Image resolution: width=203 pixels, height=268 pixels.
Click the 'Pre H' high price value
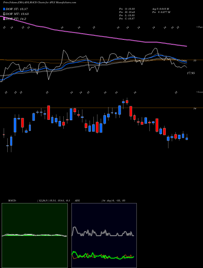click(127, 12)
